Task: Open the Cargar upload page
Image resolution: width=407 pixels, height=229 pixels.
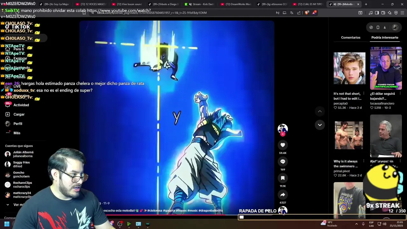Action: pos(19,114)
